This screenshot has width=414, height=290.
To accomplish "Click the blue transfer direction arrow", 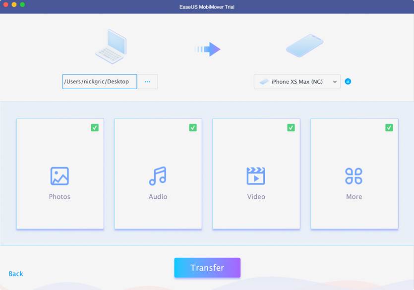I will point(208,49).
